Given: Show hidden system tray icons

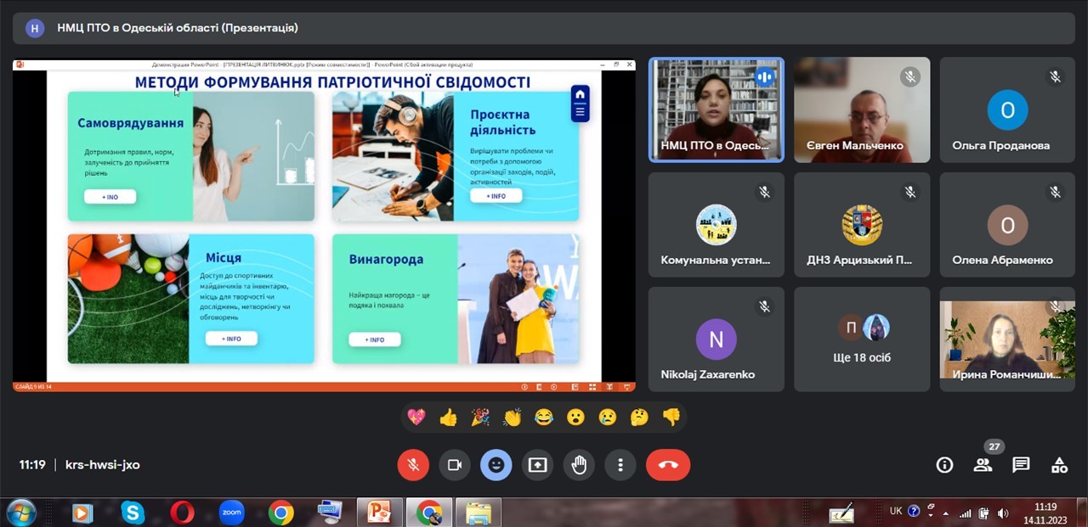Looking at the screenshot, I should tap(945, 513).
